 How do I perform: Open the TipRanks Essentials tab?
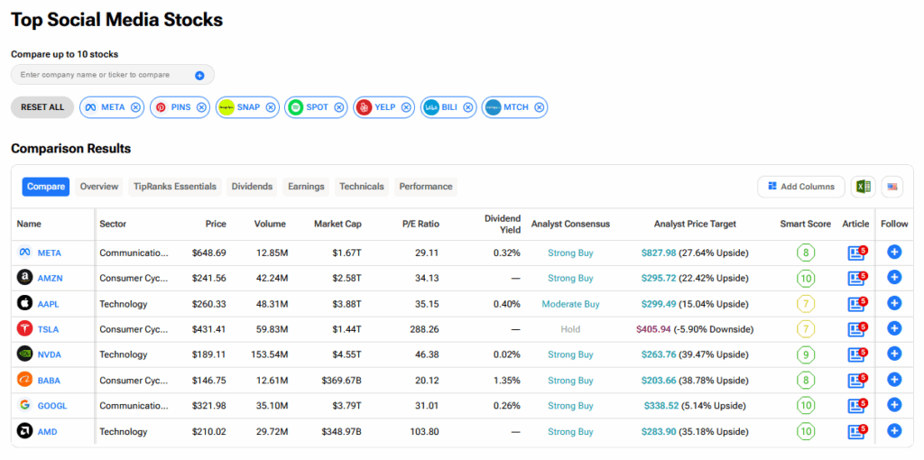point(175,187)
